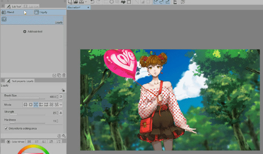Viewport: 263px width, 154px height.
Task: Open file using the folder icon
Action: (x=76, y=2)
